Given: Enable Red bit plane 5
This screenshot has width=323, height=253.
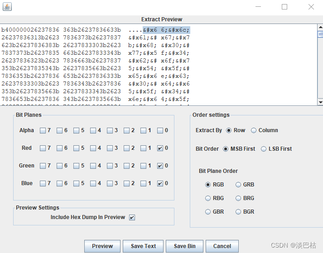Looking at the screenshot, I should (76, 148).
